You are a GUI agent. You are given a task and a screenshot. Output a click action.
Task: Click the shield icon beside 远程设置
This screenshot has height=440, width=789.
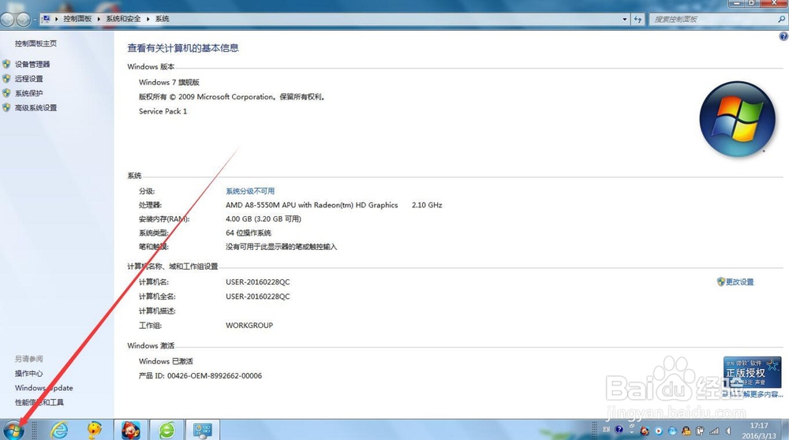pyautogui.click(x=6, y=78)
